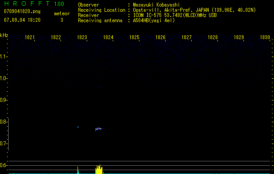Click the 'Receiver' field label
This screenshot has width=274, height=174.
click(x=88, y=15)
